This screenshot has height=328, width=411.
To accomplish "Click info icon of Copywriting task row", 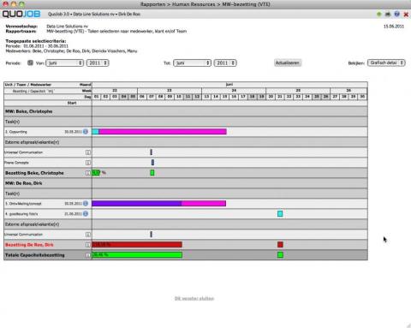I will click(x=86, y=132).
